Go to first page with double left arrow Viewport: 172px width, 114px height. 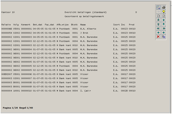158,29
